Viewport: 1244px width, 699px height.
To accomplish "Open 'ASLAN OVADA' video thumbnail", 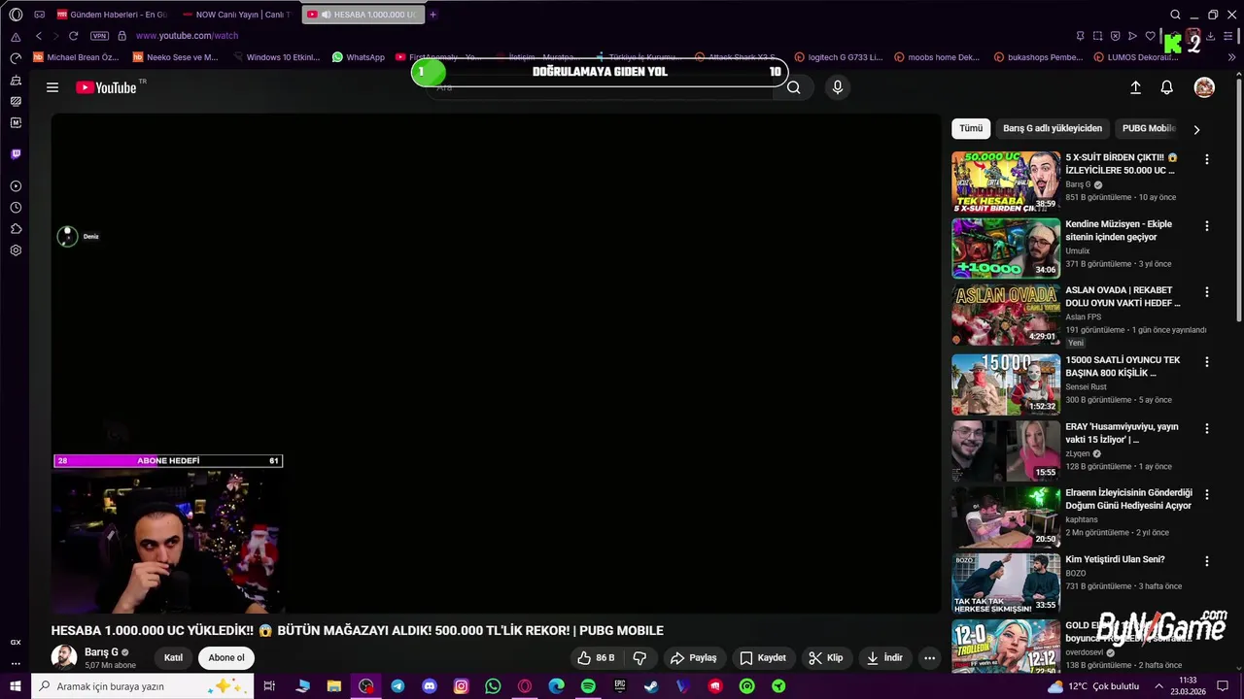I will (x=1006, y=315).
